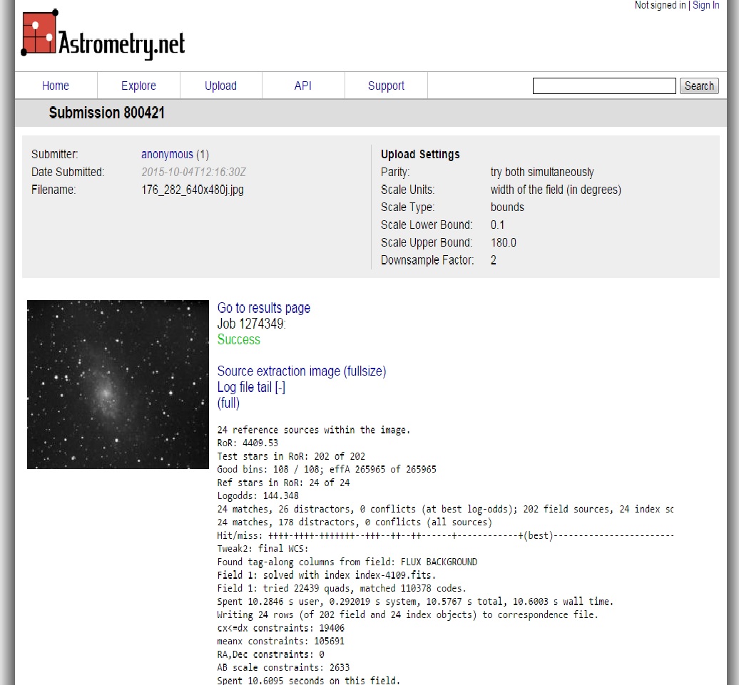739x685 pixels.
Task: Open the Sign In link
Action: coord(705,6)
